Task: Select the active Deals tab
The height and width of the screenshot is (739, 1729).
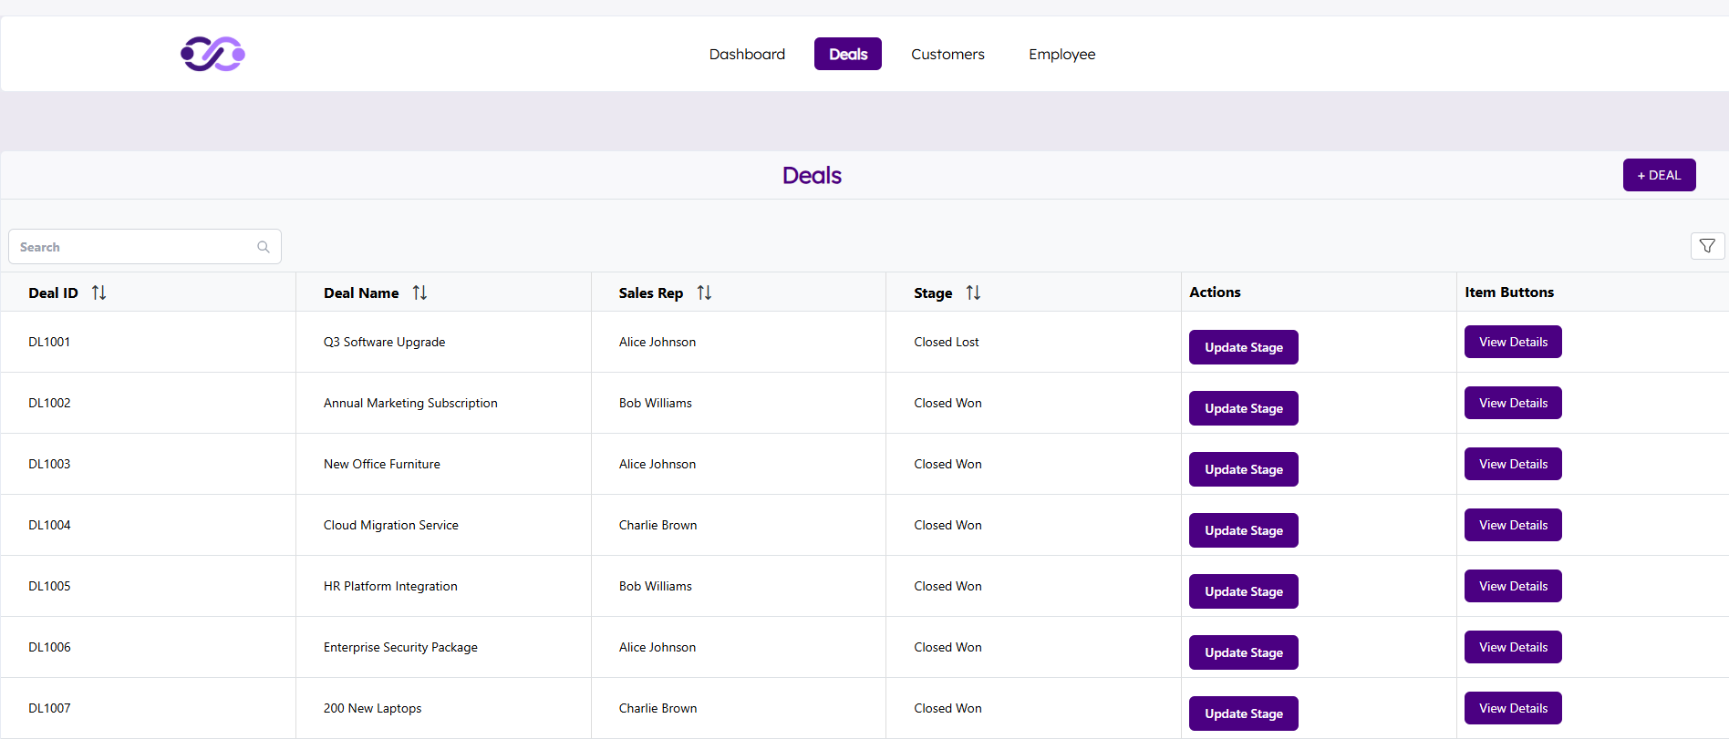Action: point(847,54)
